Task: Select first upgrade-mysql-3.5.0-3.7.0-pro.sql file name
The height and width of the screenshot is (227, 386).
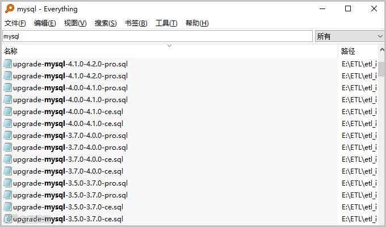Action: point(70,183)
